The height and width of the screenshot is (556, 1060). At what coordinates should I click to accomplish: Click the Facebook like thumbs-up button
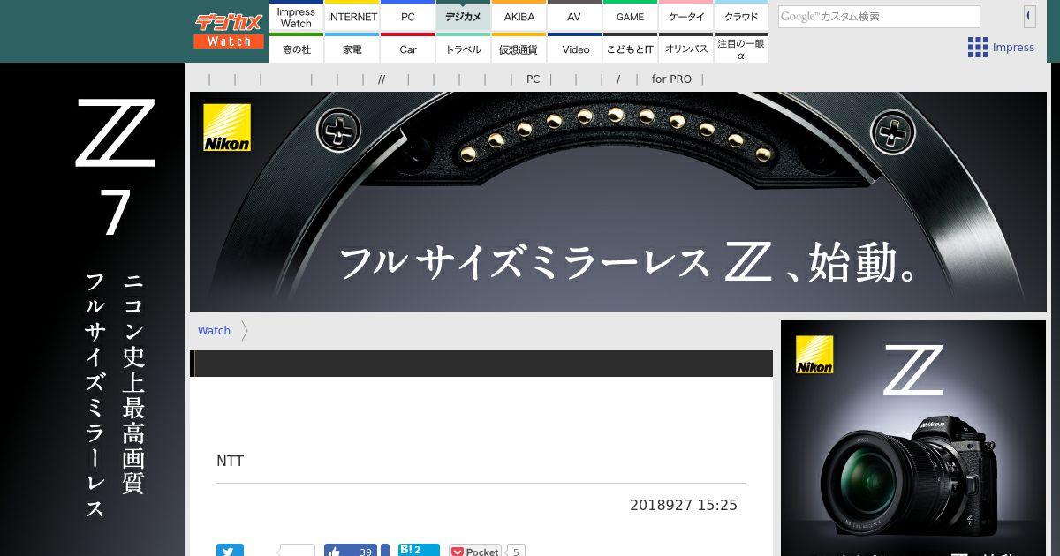(x=351, y=551)
